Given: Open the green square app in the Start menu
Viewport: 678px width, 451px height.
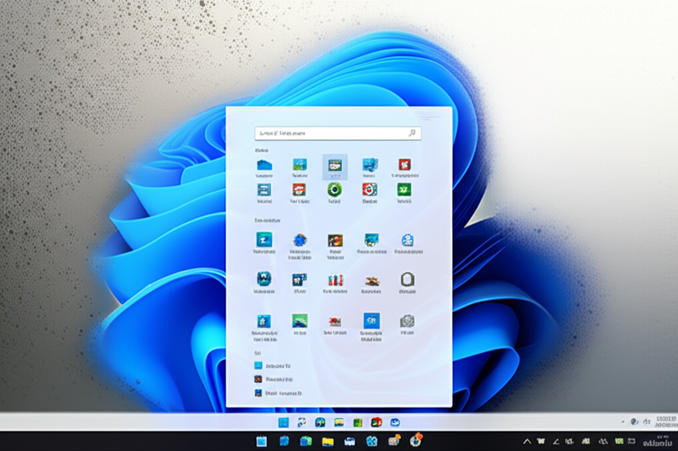Looking at the screenshot, I should point(405,189).
